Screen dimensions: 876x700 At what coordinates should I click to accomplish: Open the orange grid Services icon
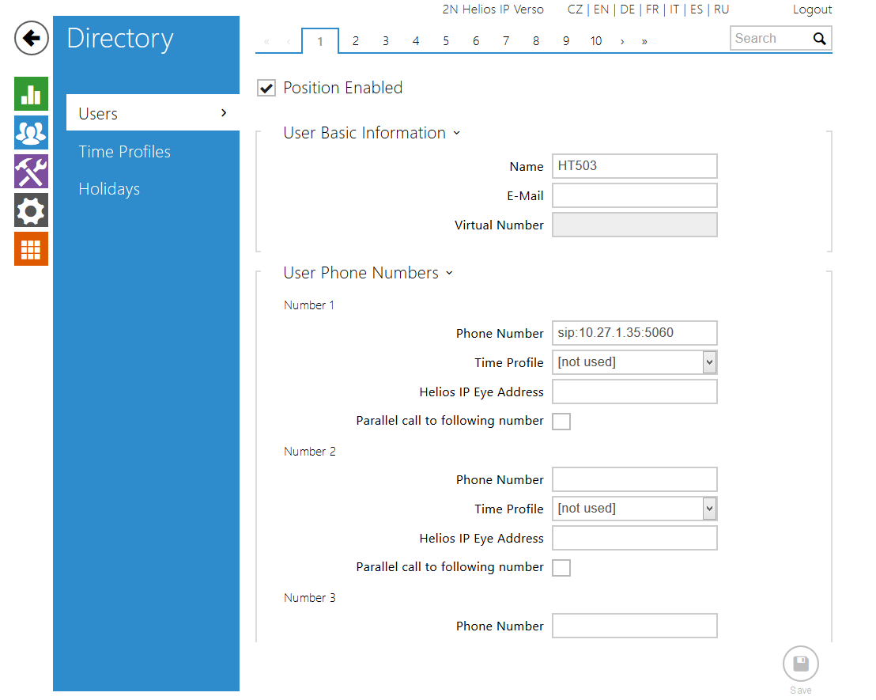pos(31,248)
